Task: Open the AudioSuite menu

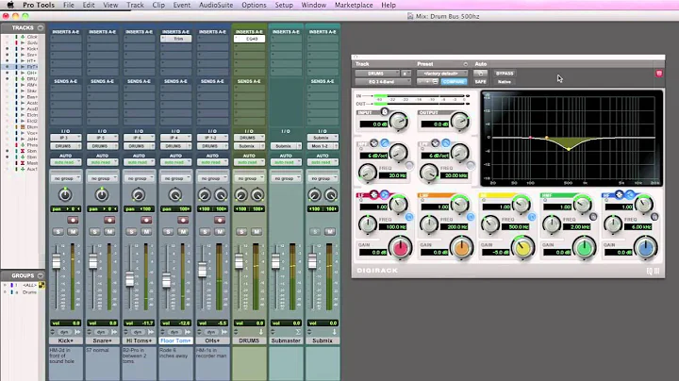Action: [x=216, y=5]
